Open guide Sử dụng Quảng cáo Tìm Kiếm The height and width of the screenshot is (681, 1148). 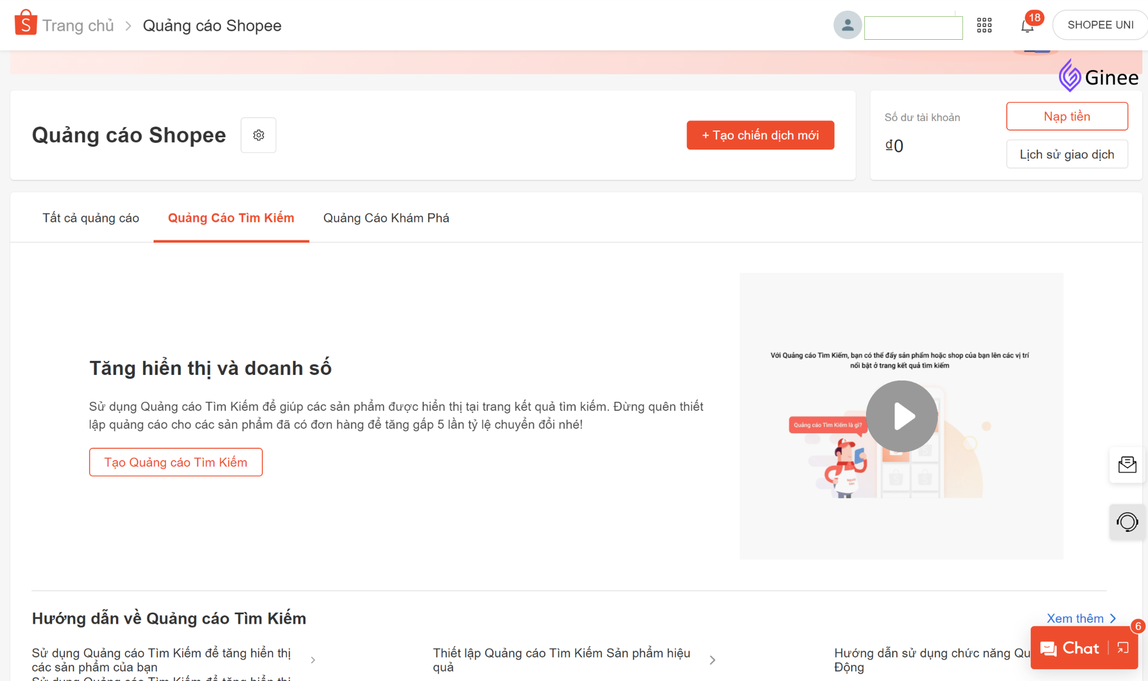pyautogui.click(x=161, y=660)
